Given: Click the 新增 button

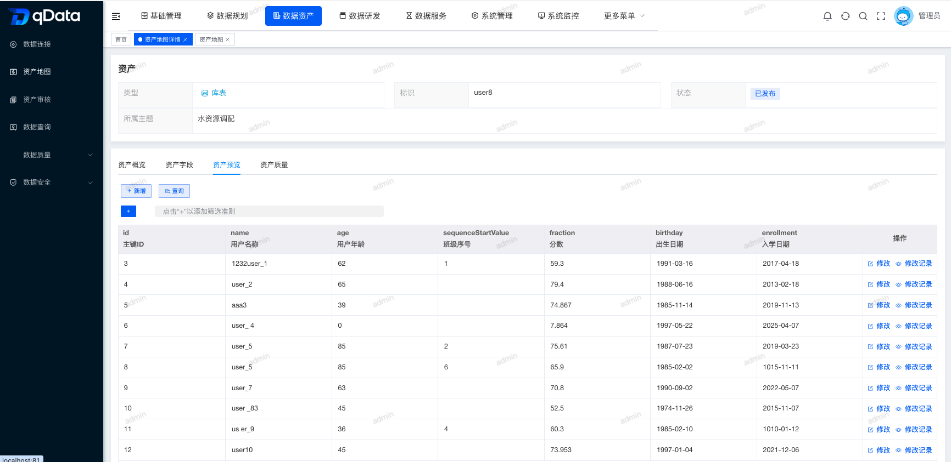Looking at the screenshot, I should (136, 191).
